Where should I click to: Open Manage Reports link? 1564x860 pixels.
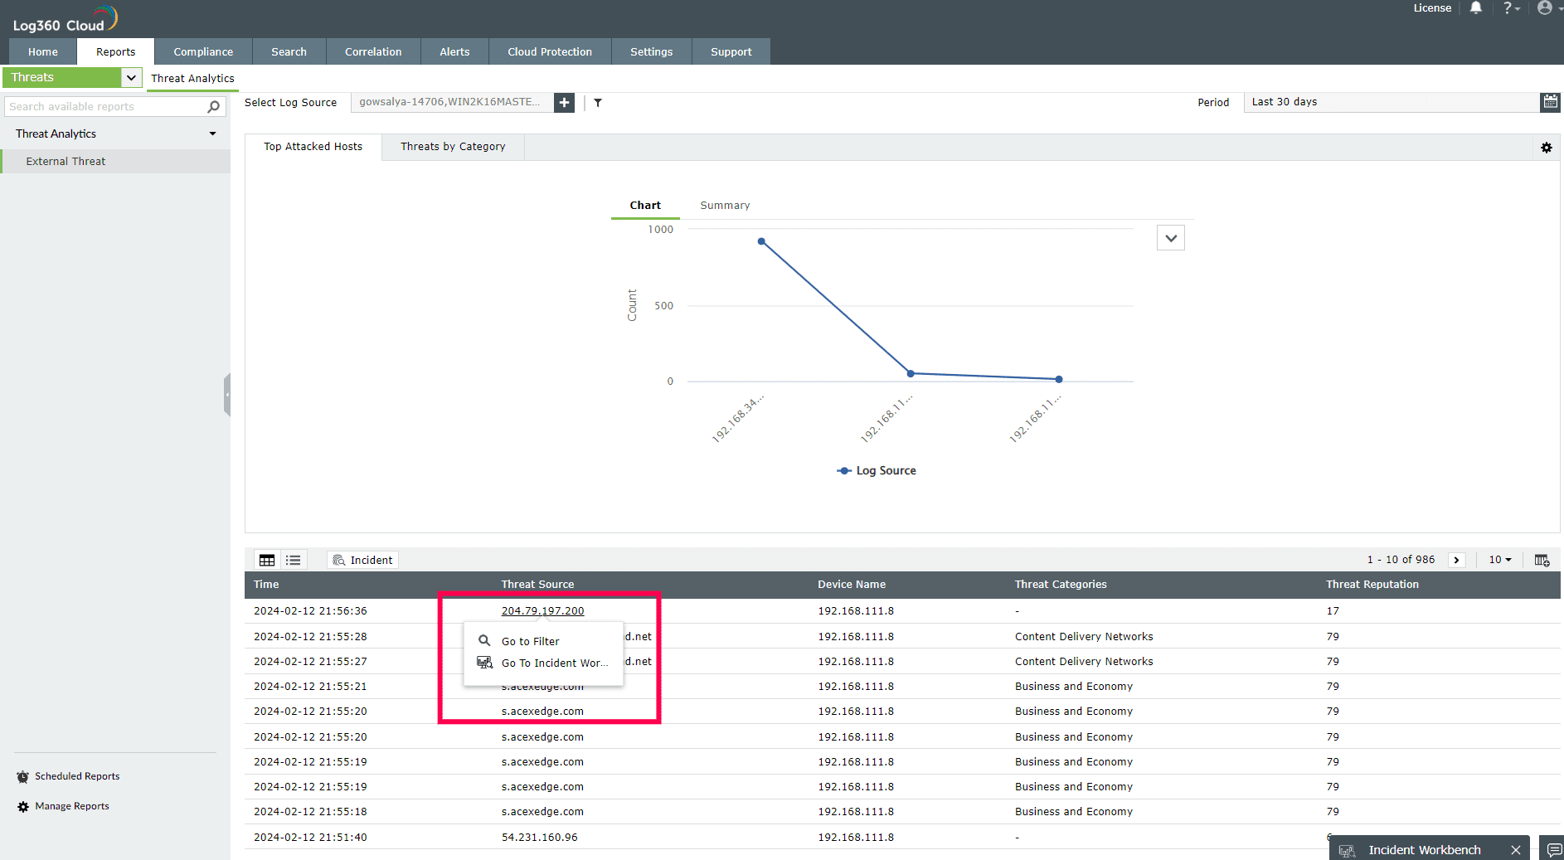coord(72,807)
